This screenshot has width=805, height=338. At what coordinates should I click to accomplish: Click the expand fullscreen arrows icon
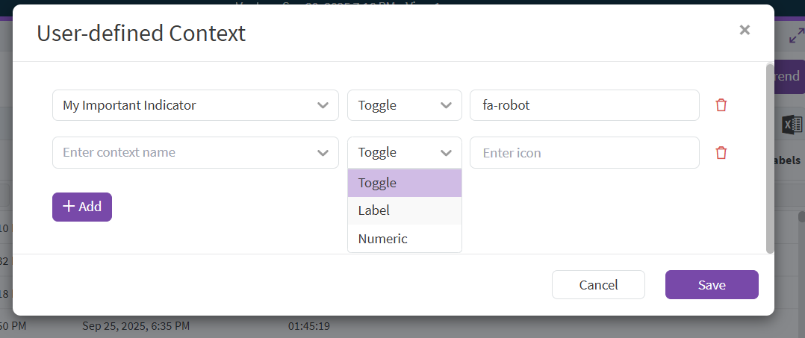point(796,36)
